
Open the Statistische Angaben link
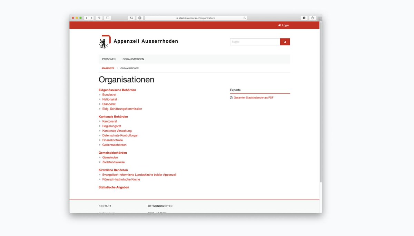point(114,187)
